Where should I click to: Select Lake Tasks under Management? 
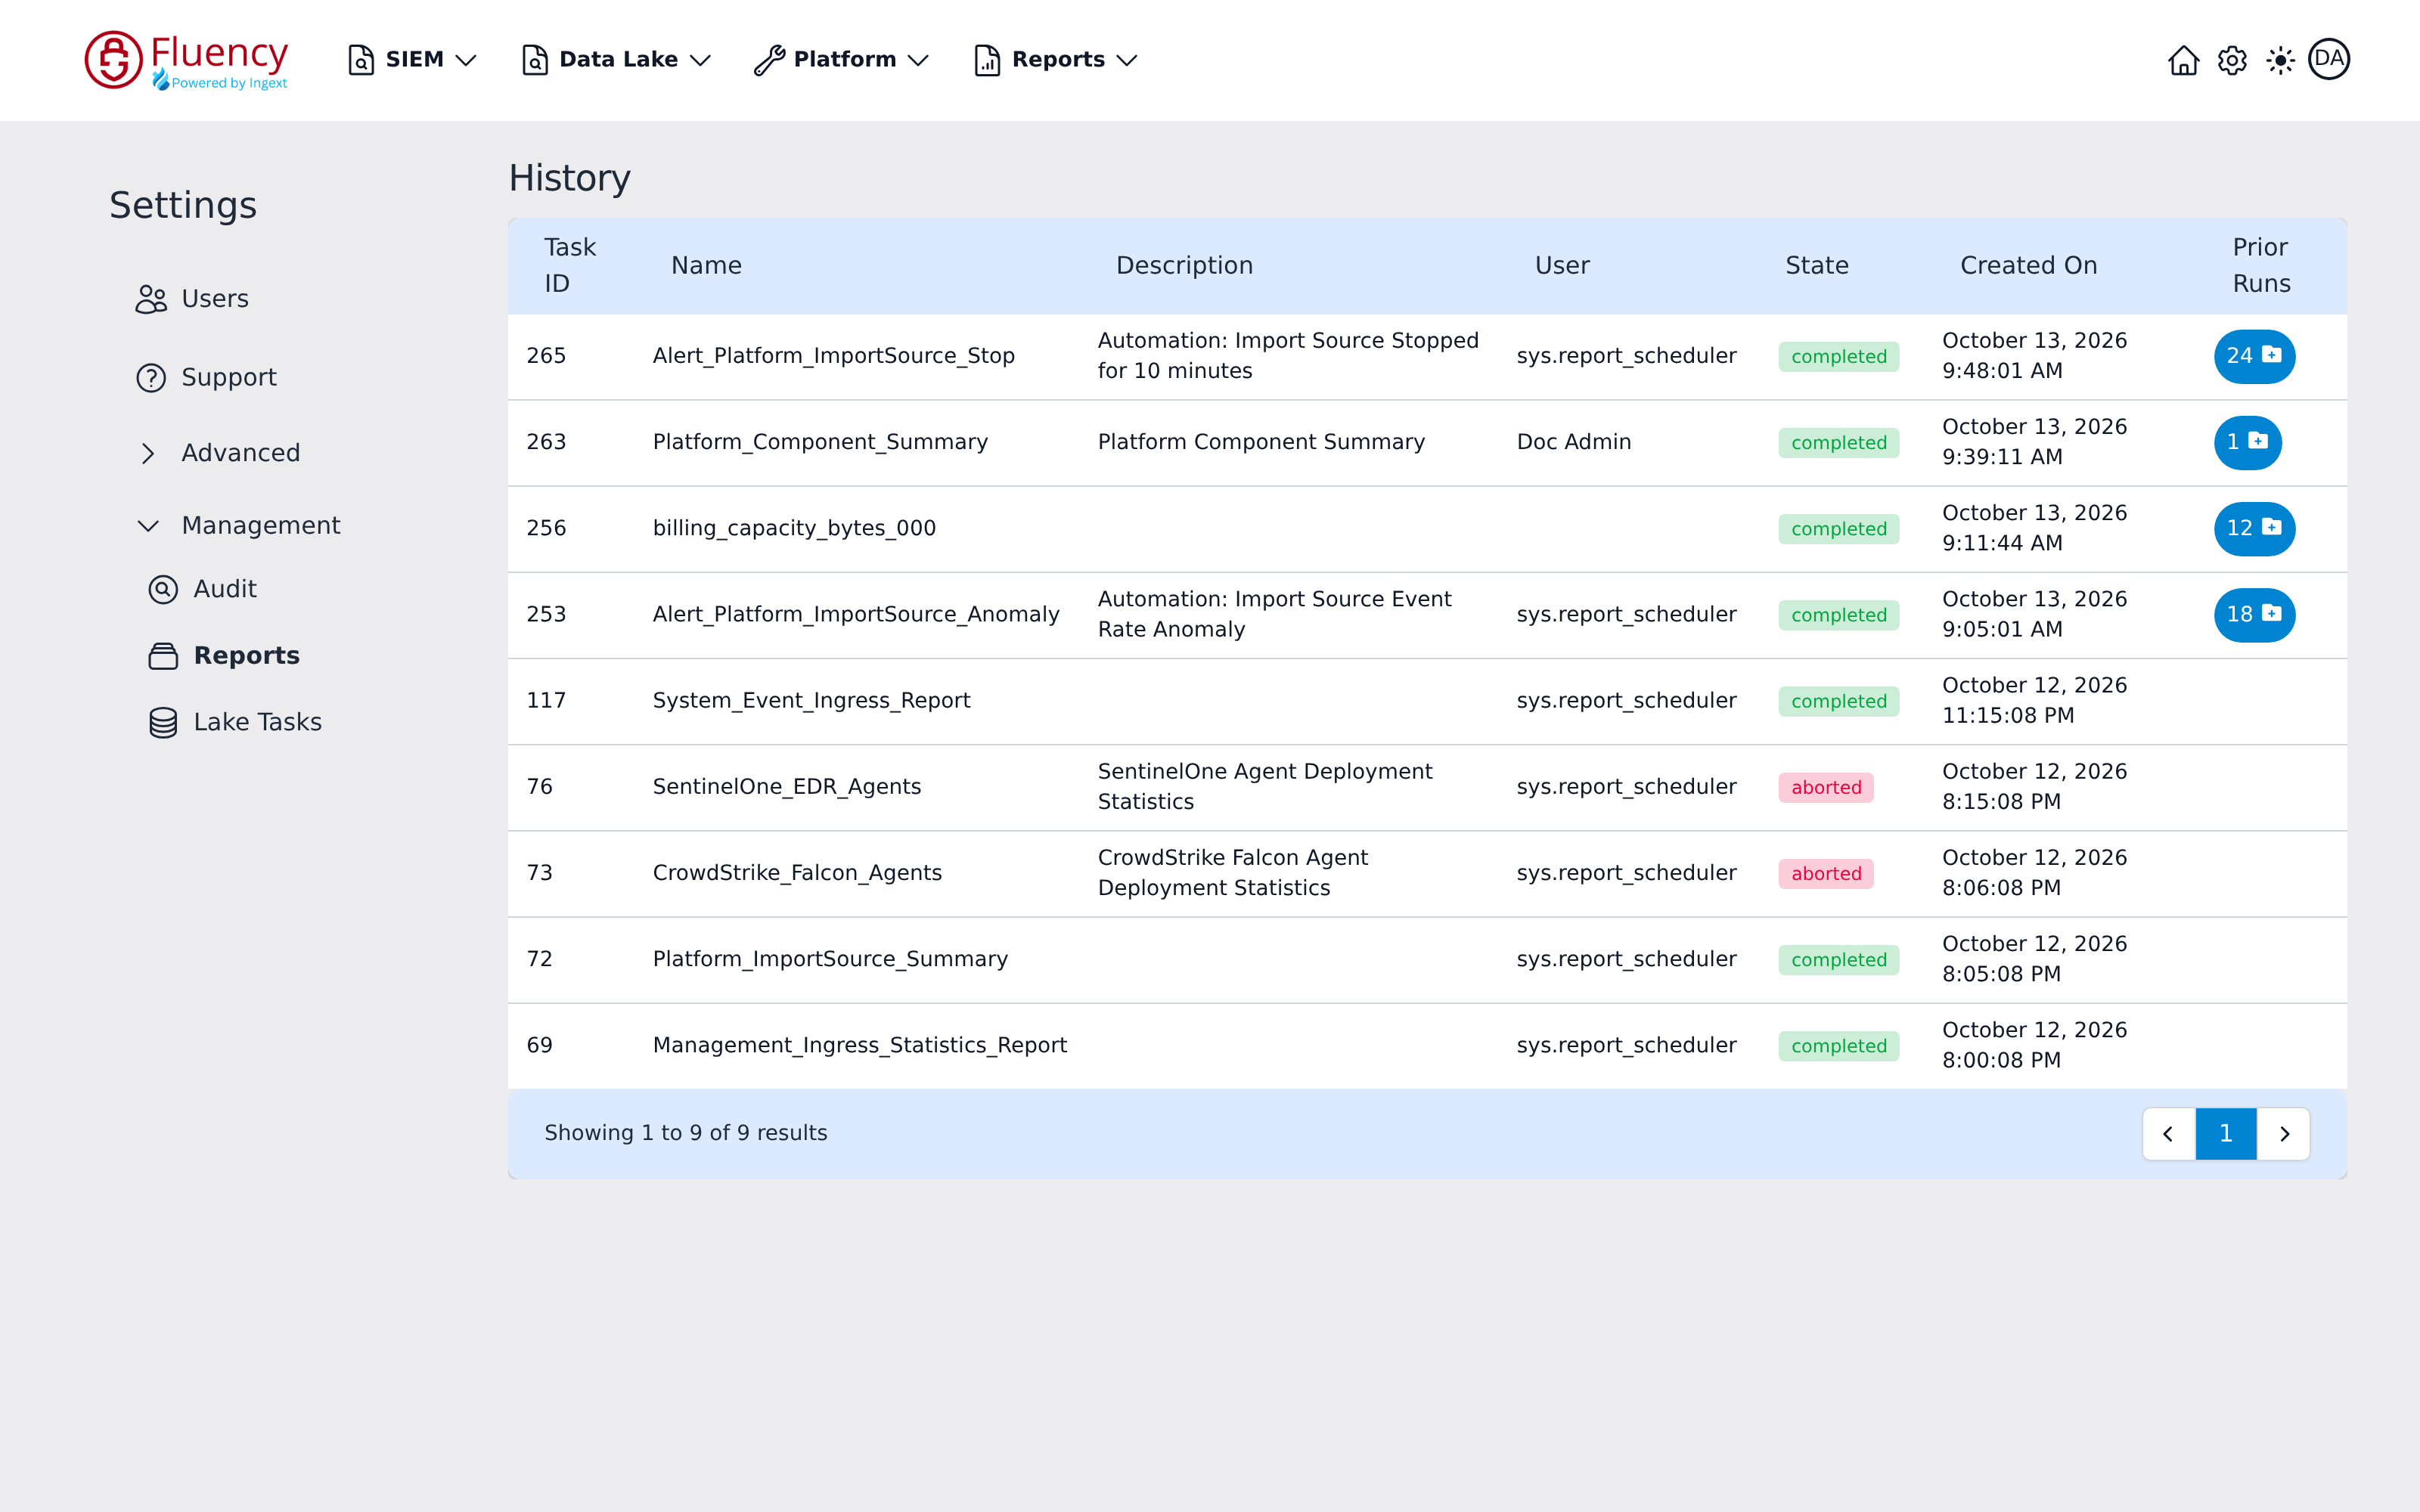(x=258, y=722)
